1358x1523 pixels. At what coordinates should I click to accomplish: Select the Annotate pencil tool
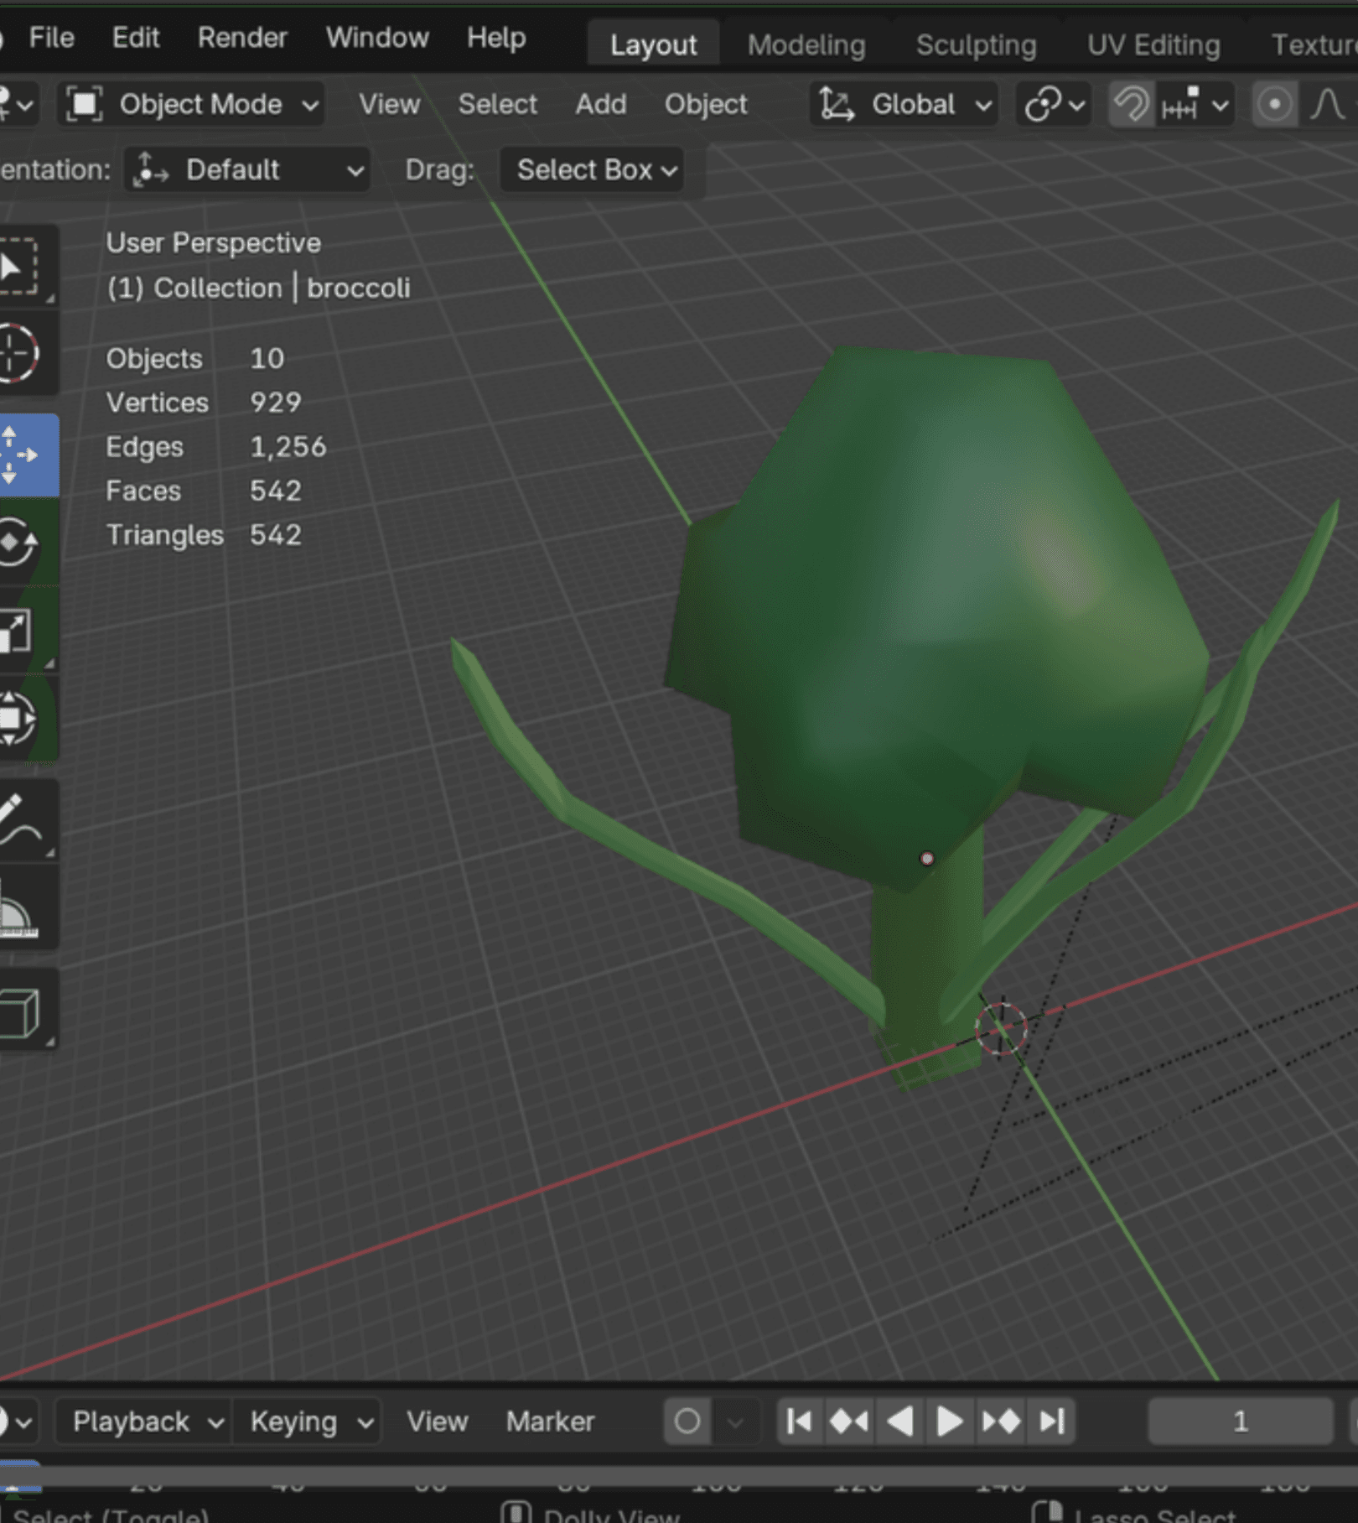20,821
